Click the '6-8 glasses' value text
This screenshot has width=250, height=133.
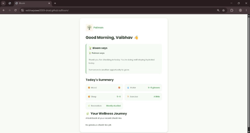pos(154,88)
